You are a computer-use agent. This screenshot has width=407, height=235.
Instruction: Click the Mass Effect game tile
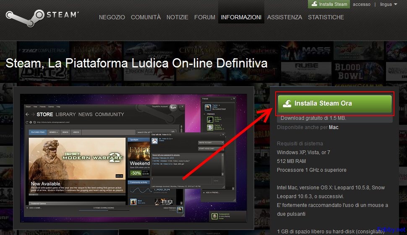click(x=305, y=51)
